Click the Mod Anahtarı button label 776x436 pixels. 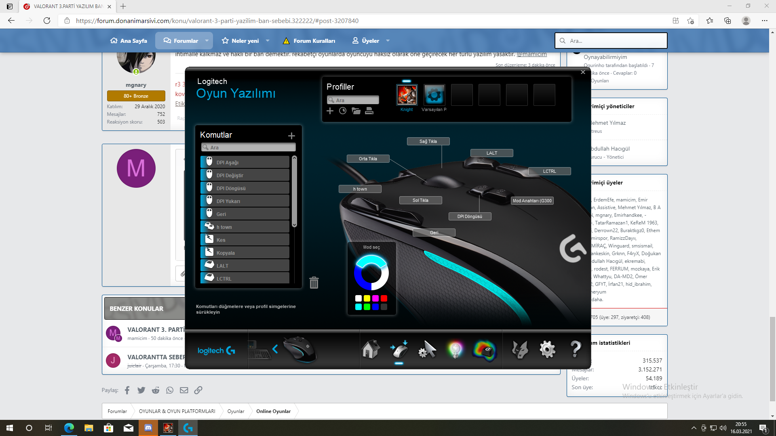[x=532, y=201]
